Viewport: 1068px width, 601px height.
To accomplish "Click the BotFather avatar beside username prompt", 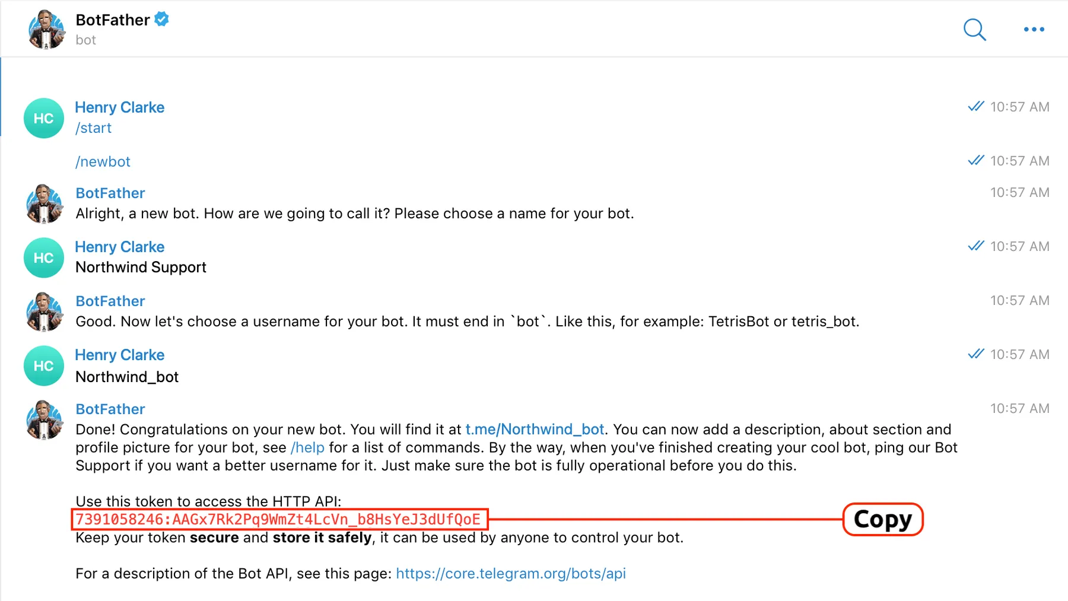I will click(45, 311).
